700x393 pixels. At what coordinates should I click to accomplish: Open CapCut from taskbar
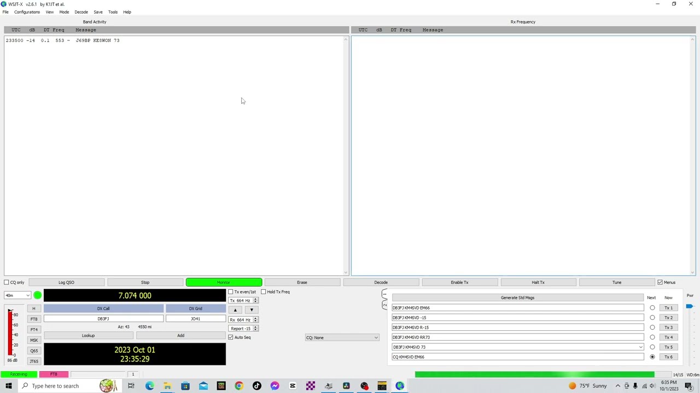click(293, 386)
